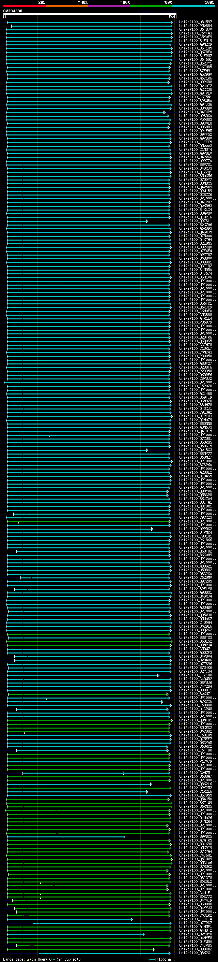This screenshot has width=218, height=962.
Task: Select the query name AV394338
Action: tap(13, 11)
